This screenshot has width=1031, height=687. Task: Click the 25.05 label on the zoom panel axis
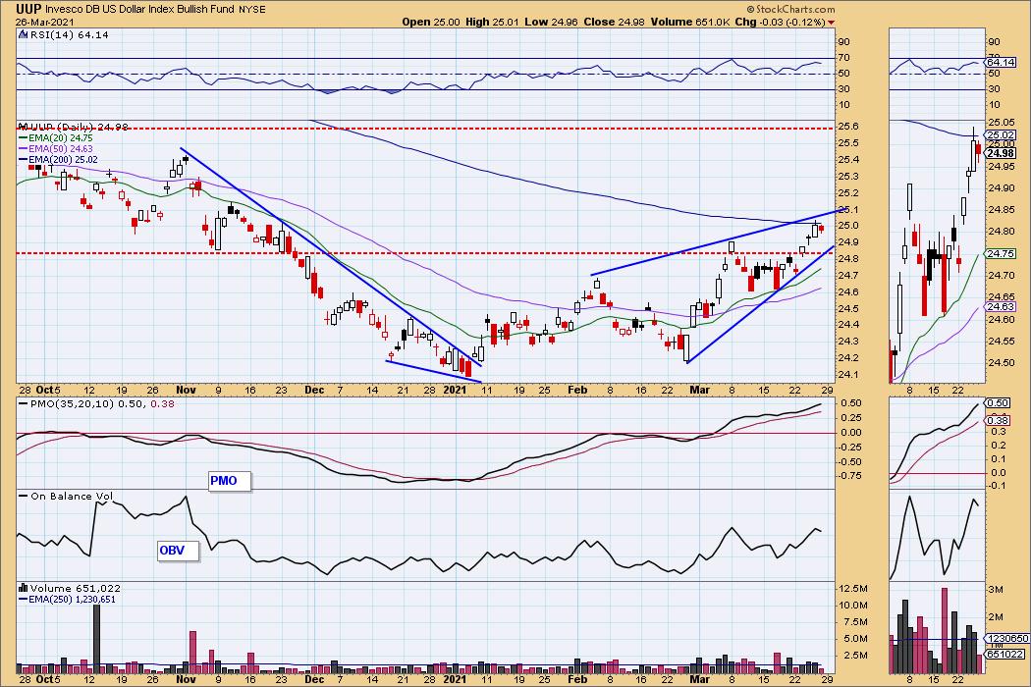click(x=1002, y=123)
